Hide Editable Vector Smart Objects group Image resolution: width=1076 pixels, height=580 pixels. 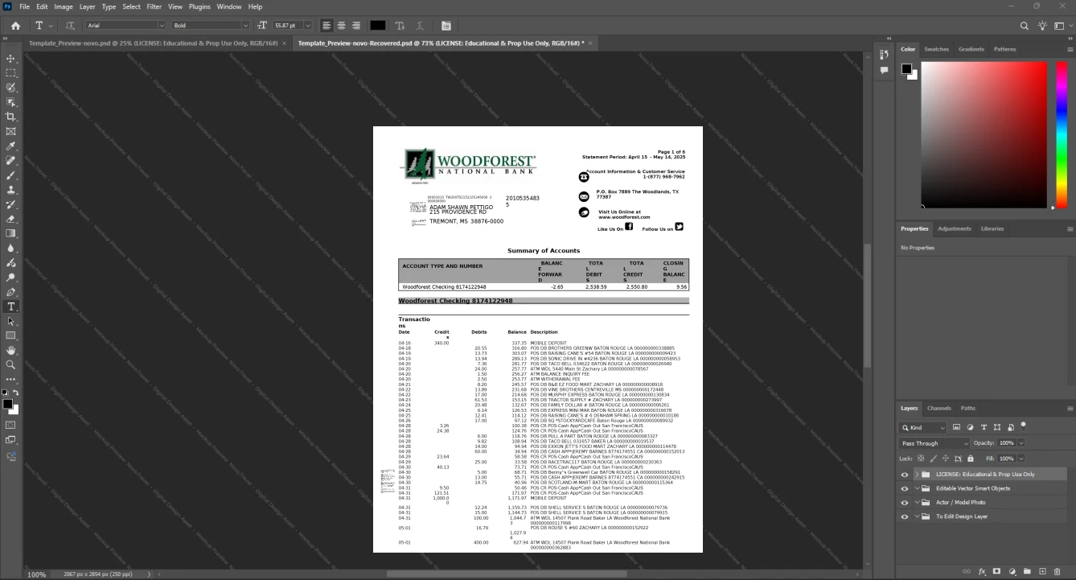coord(905,488)
